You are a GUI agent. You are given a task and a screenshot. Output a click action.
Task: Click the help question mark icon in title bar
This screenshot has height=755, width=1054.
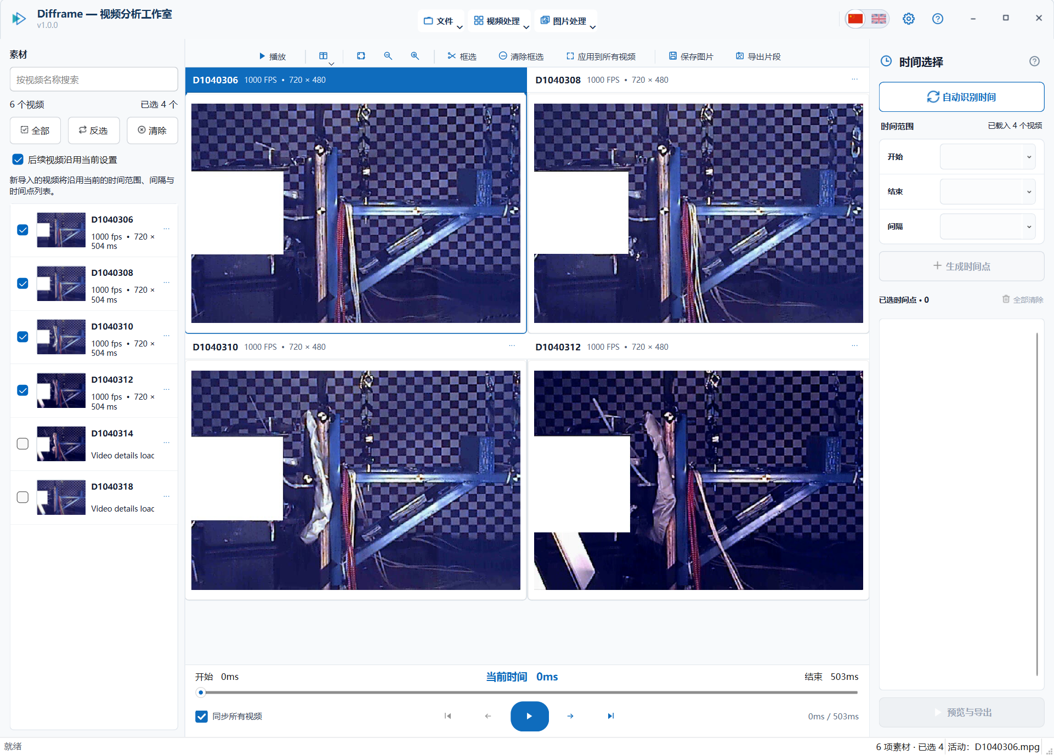click(x=938, y=19)
